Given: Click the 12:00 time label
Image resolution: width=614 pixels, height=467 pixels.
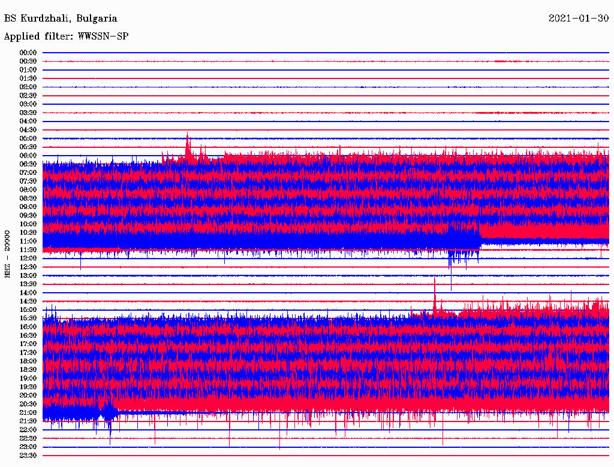Looking at the screenshot, I should [28, 258].
